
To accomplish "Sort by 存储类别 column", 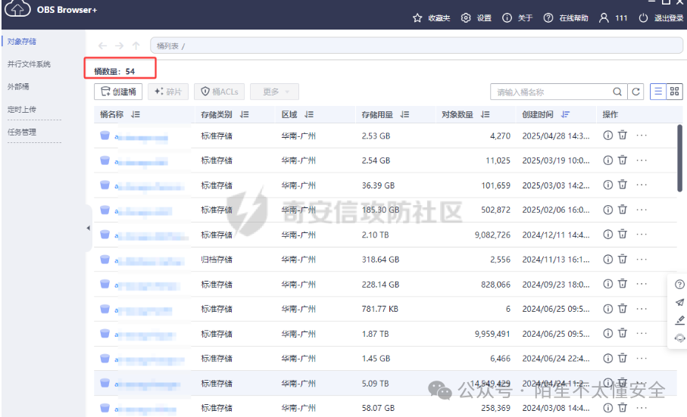I will pos(244,114).
